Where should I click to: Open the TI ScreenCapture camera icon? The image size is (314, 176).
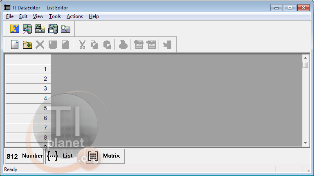[x=40, y=29]
